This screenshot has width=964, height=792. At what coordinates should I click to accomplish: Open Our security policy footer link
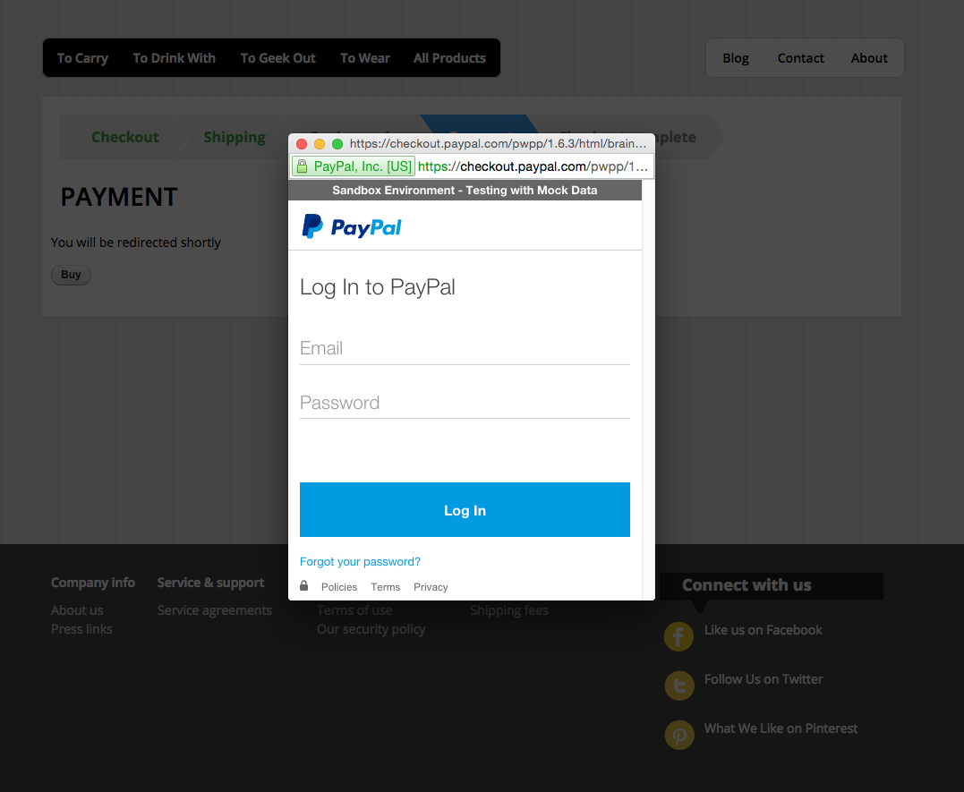click(x=371, y=629)
